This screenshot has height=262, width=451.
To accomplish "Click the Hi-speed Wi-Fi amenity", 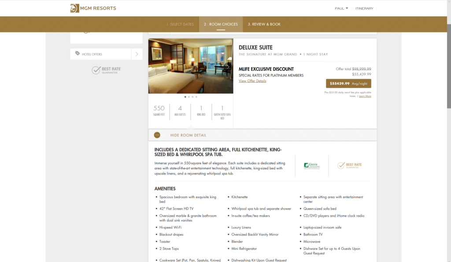I will coord(170,227).
